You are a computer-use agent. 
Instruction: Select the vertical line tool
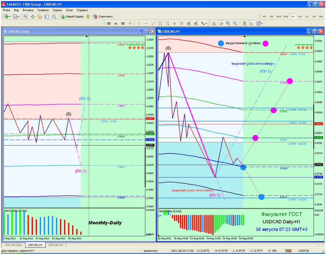click(x=139, y=24)
